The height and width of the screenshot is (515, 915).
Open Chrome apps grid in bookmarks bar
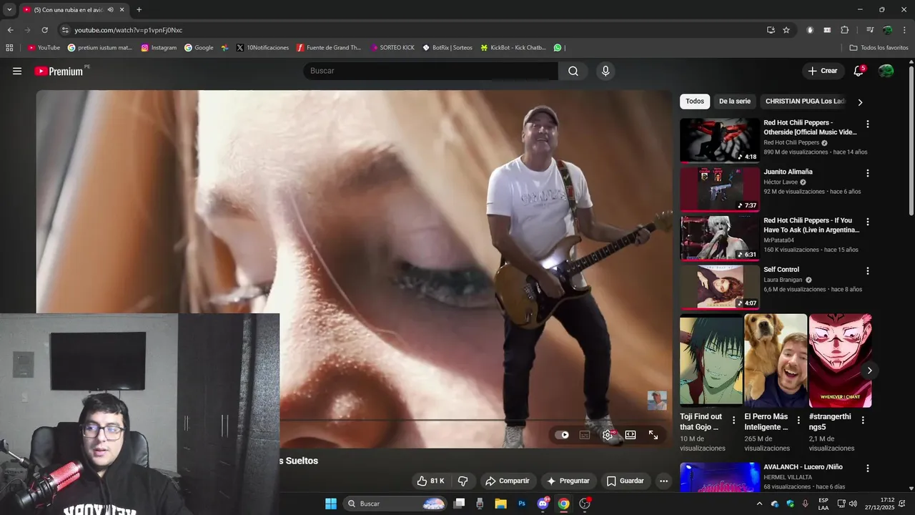click(x=9, y=48)
